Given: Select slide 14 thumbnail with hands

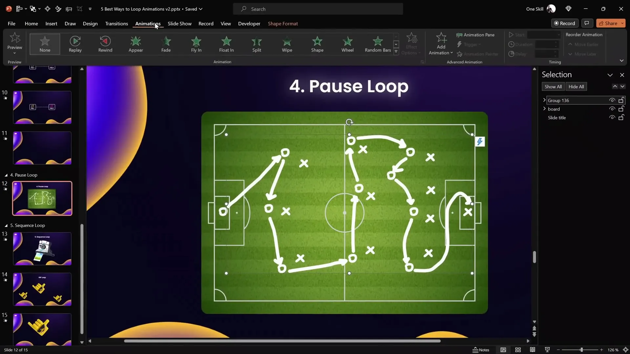Looking at the screenshot, I should 42,289.
